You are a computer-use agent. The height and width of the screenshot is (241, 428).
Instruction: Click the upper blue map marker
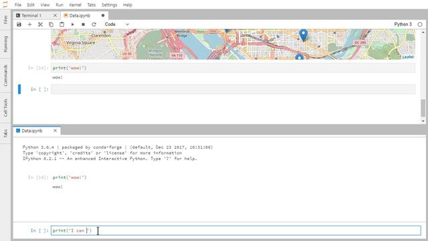pos(303,35)
